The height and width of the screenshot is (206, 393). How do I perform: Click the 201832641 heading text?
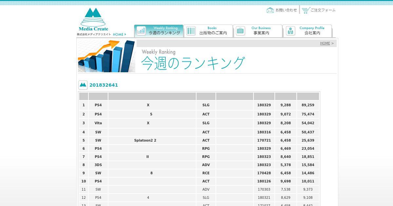tap(103, 85)
